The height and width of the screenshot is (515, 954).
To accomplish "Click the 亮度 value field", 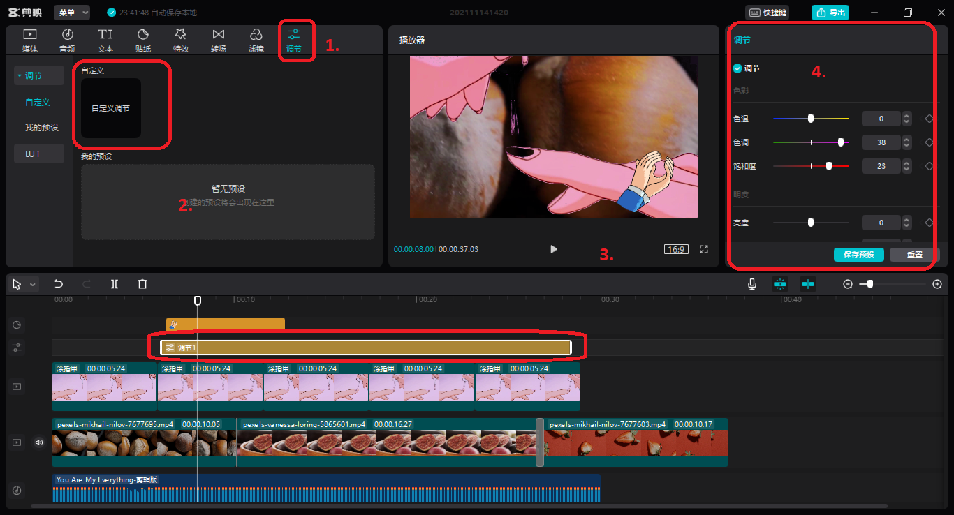I will pyautogui.click(x=881, y=223).
